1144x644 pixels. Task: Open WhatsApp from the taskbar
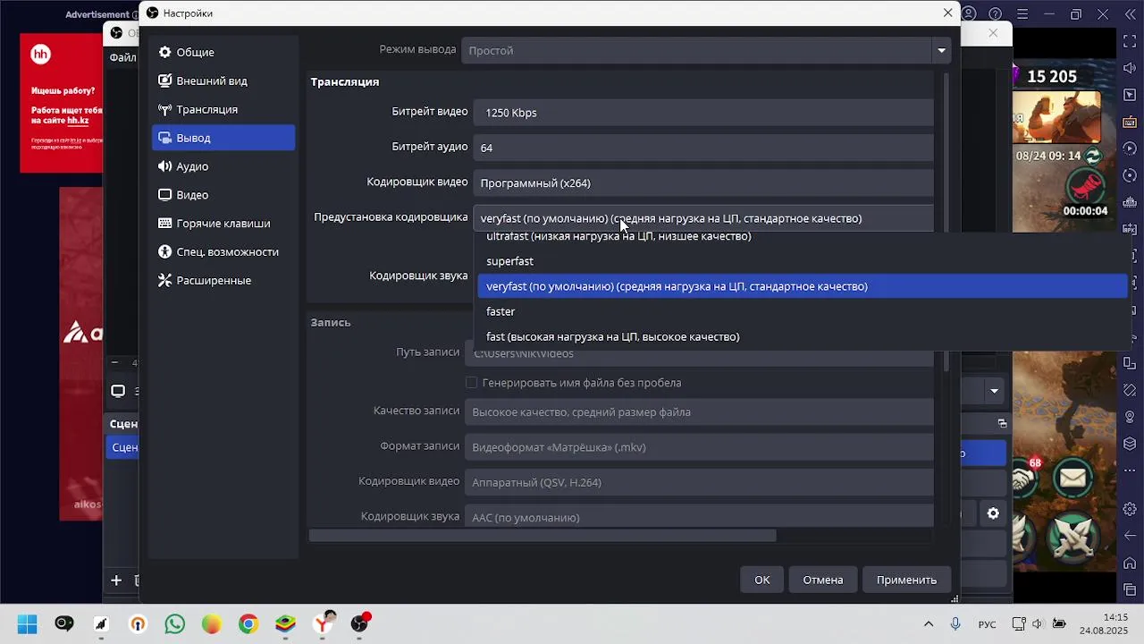pyautogui.click(x=174, y=624)
